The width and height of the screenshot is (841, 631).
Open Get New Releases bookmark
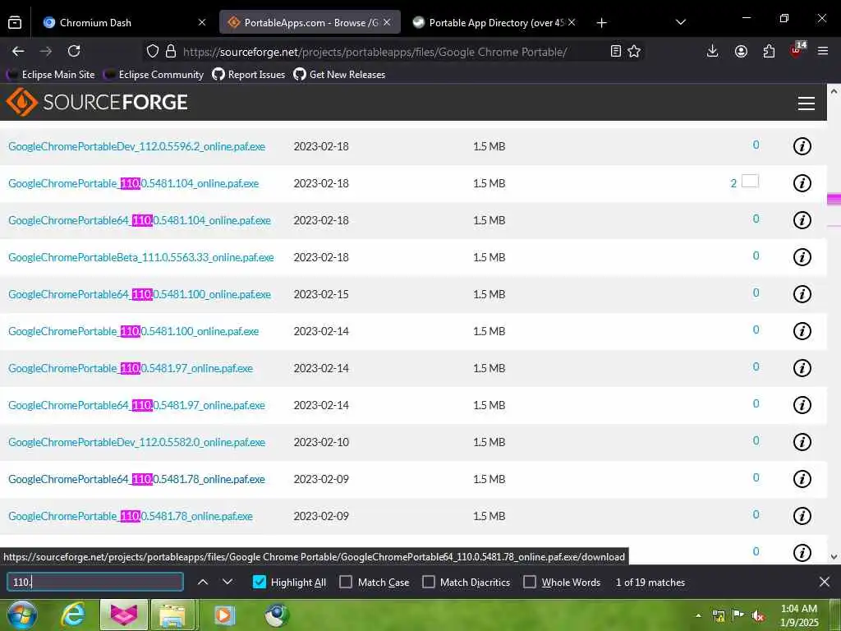(339, 75)
